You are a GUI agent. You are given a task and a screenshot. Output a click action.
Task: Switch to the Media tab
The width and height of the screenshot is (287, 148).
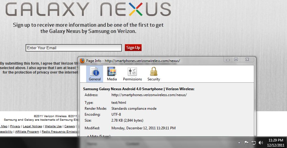pos(112,74)
